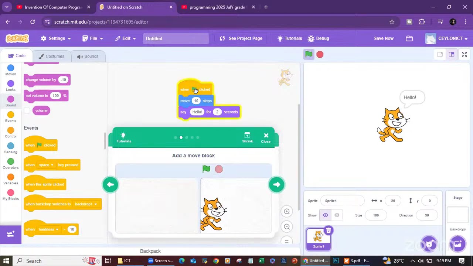Open the Edit menu
This screenshot has height=266, width=473.
pyautogui.click(x=126, y=38)
